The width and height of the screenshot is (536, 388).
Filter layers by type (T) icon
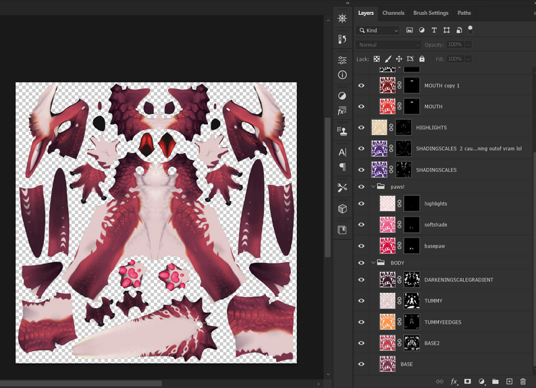click(434, 30)
